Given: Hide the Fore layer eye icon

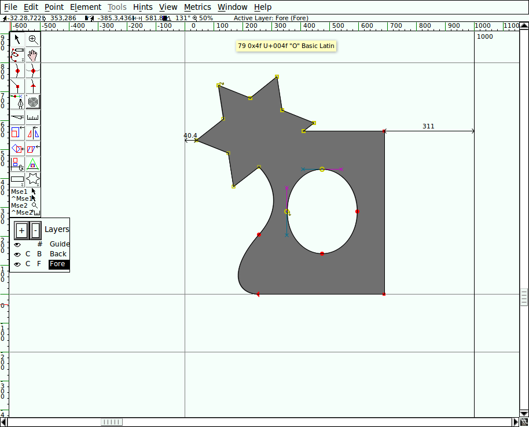Looking at the screenshot, I should click(17, 264).
